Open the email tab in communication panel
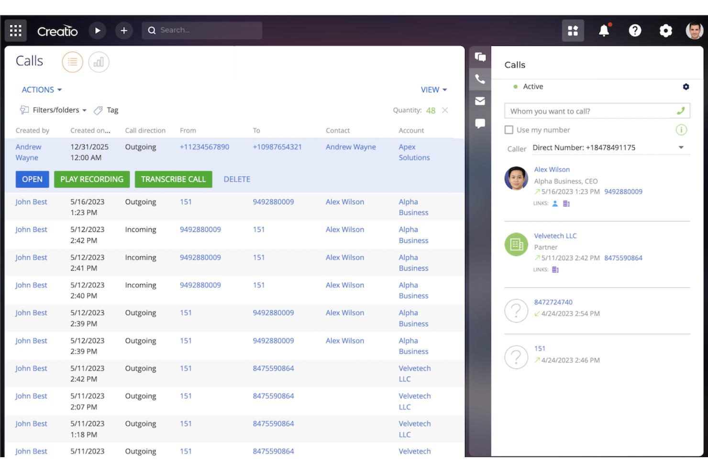This screenshot has height=472, width=708. coord(480,101)
